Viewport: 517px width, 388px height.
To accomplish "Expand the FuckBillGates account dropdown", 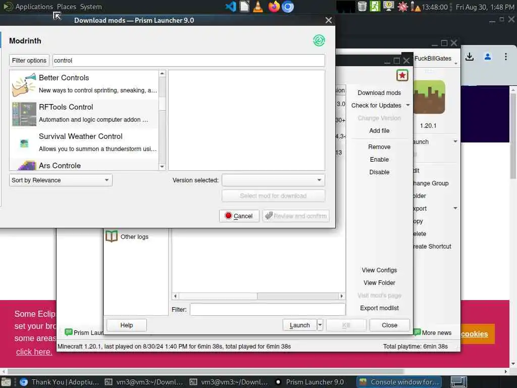I will pyautogui.click(x=456, y=63).
